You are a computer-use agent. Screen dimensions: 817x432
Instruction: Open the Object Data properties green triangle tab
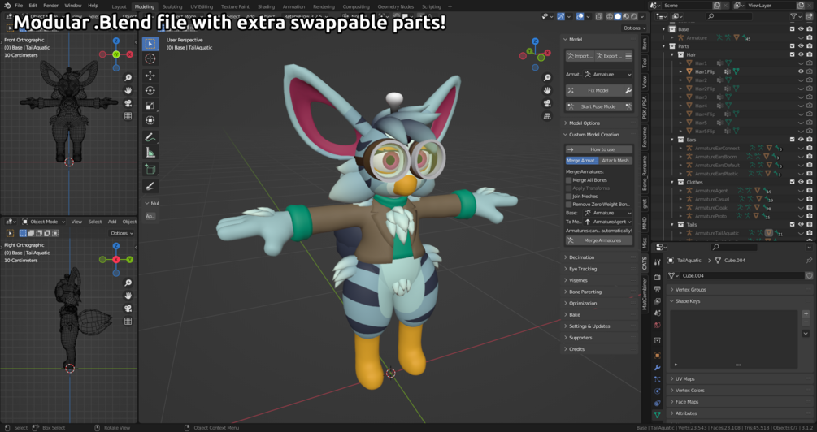[658, 415]
